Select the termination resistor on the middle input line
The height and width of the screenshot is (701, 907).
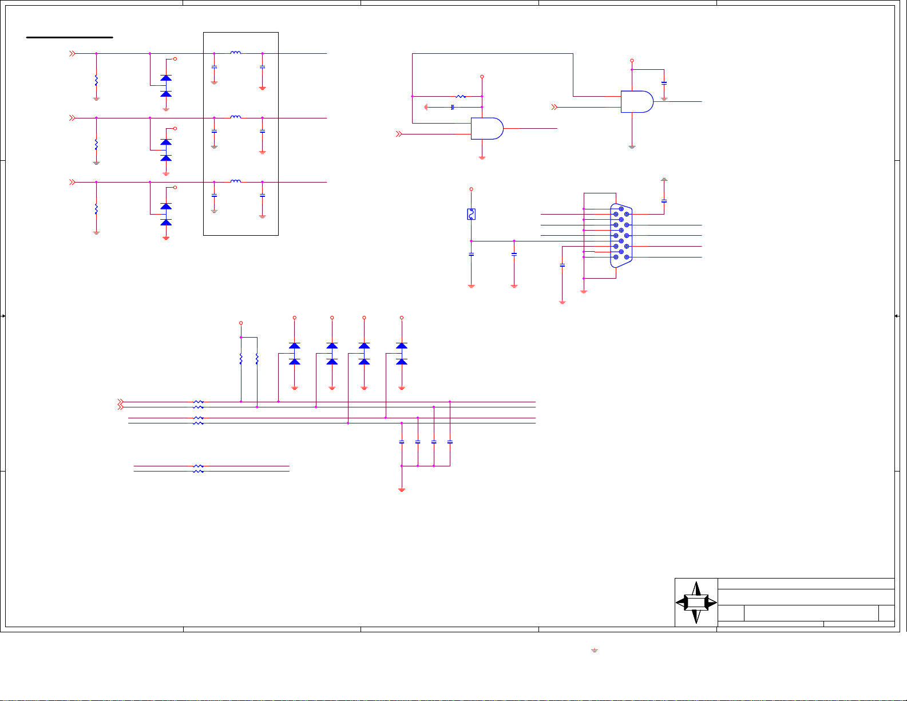click(x=96, y=144)
